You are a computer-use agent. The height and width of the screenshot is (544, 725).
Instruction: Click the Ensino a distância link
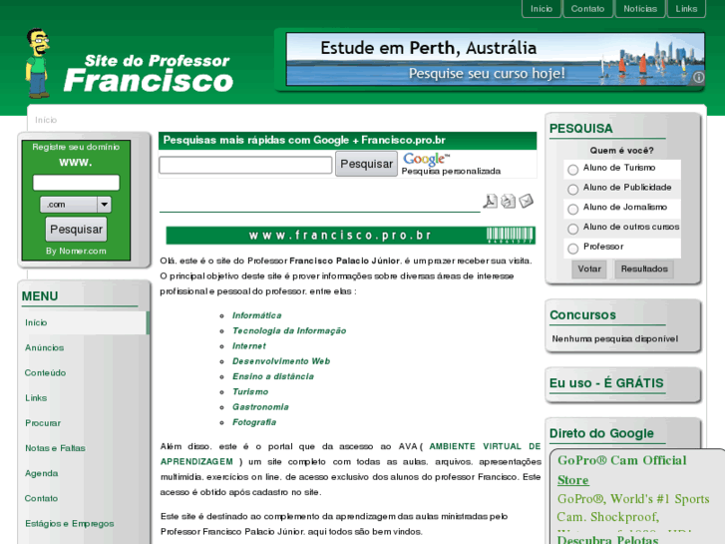pos(273,376)
